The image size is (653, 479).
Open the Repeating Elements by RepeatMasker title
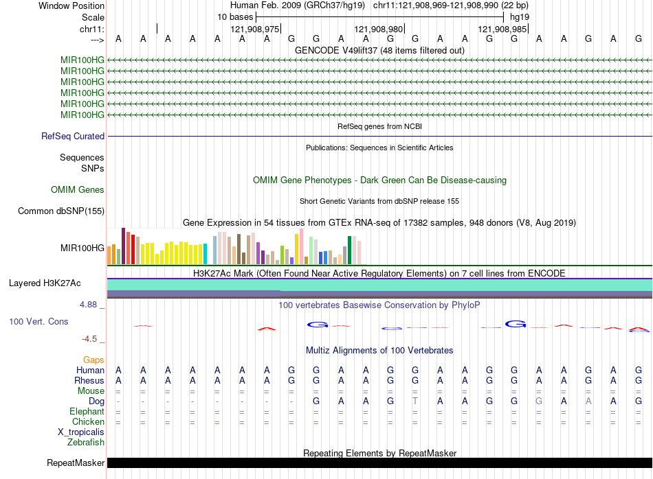pyautogui.click(x=379, y=453)
